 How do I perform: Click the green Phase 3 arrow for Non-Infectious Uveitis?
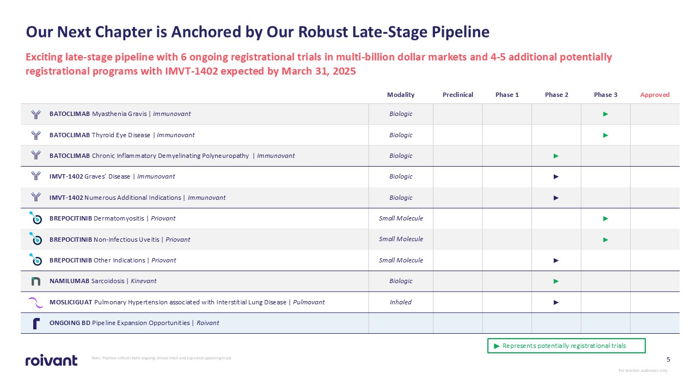pyautogui.click(x=606, y=240)
